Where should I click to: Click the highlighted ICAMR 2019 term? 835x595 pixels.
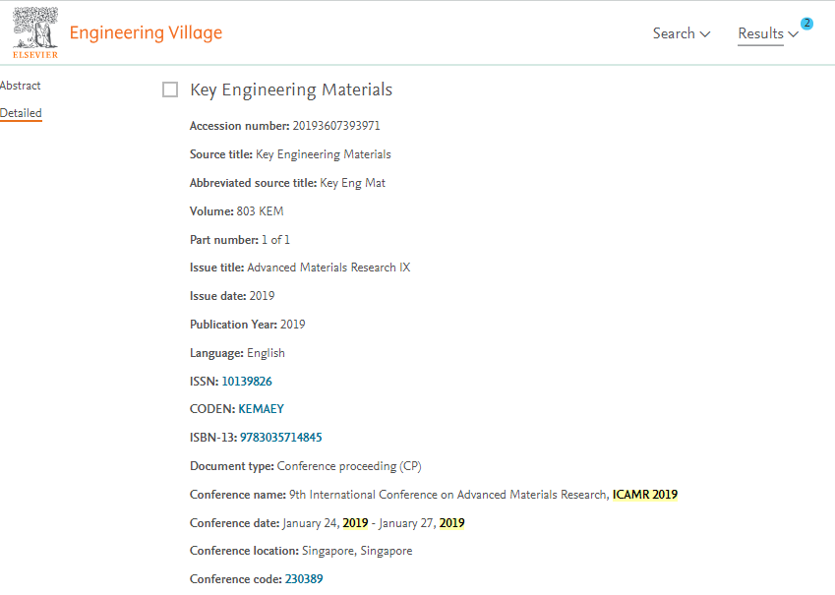(x=645, y=495)
